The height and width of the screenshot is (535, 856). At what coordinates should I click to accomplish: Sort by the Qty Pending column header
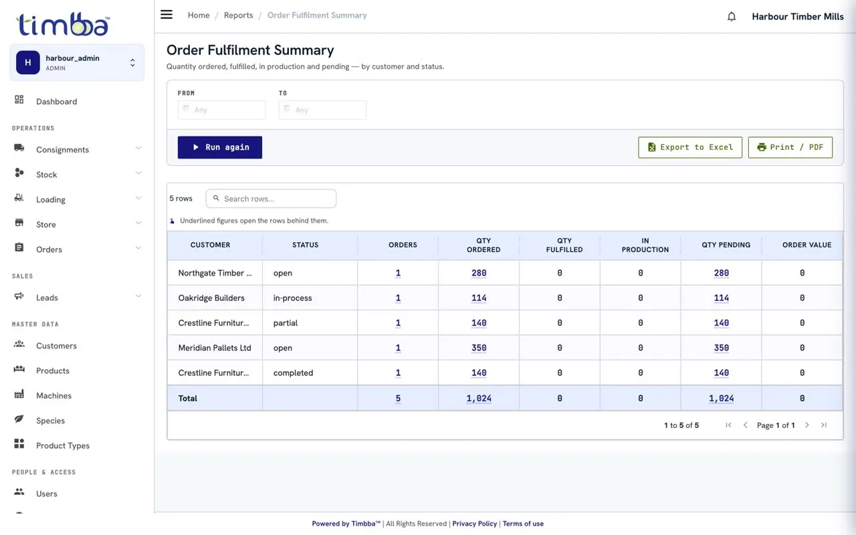[x=726, y=245]
